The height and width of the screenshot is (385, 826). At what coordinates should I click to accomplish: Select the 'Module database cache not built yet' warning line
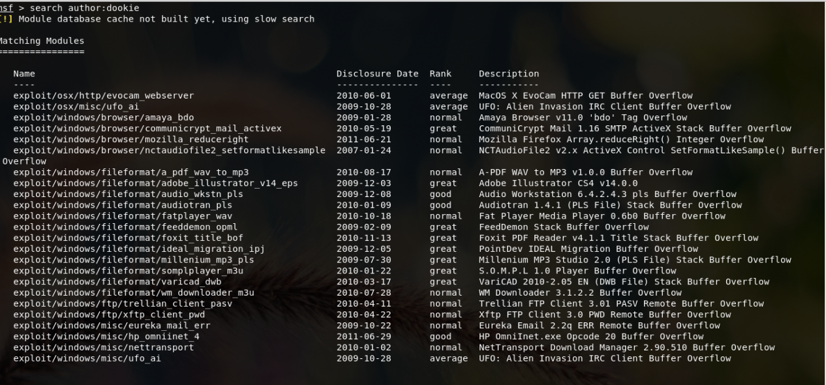point(157,19)
